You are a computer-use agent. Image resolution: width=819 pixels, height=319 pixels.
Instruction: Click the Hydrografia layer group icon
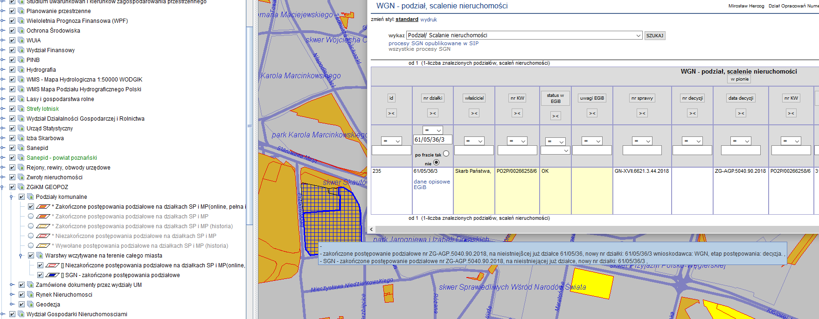21,70
